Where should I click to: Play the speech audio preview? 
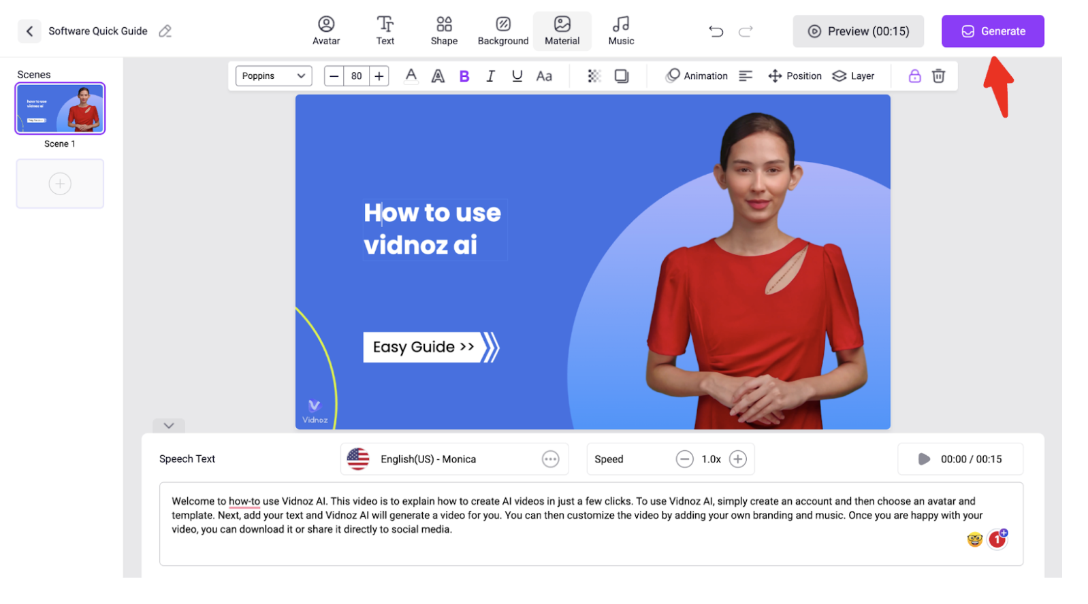point(923,459)
